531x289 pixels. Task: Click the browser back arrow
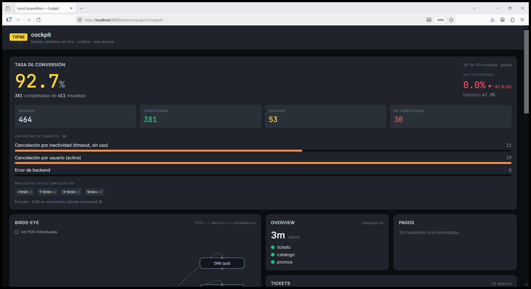pyautogui.click(x=19, y=20)
